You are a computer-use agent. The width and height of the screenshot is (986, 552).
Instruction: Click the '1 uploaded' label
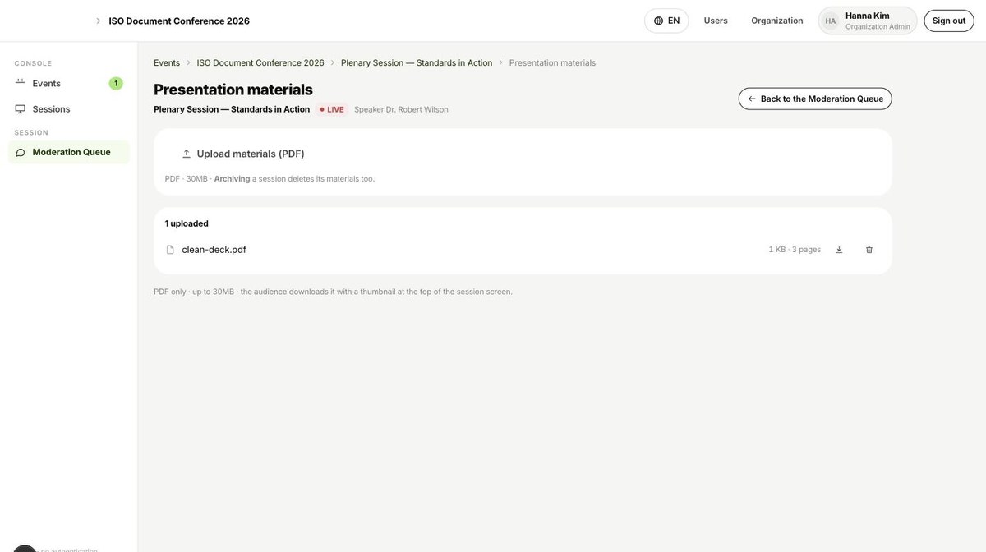[187, 223]
